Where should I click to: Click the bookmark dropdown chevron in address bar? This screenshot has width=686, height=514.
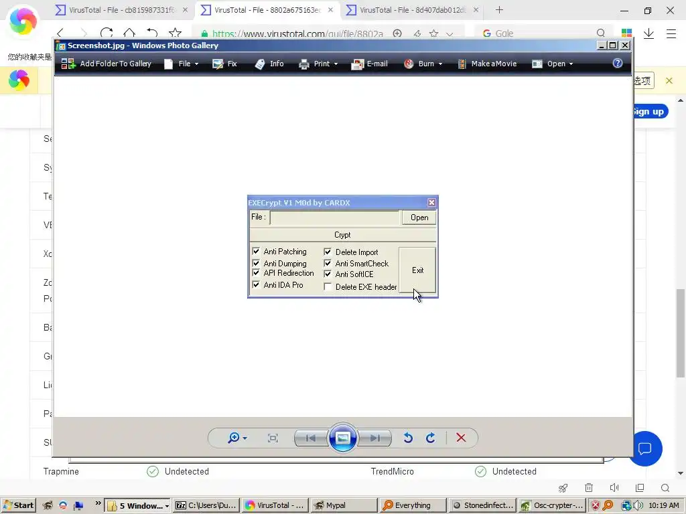pos(450,33)
